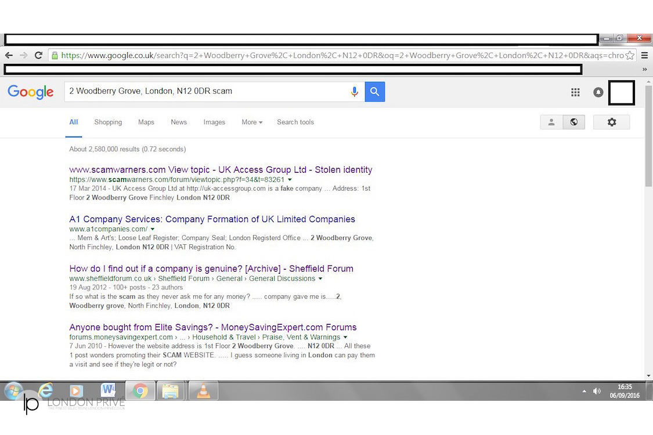Open the File Explorer taskbar icon
653x435 pixels.
tap(171, 391)
